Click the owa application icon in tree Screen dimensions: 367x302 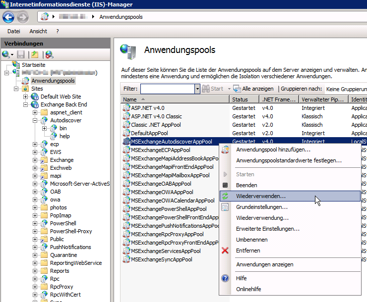point(44,200)
